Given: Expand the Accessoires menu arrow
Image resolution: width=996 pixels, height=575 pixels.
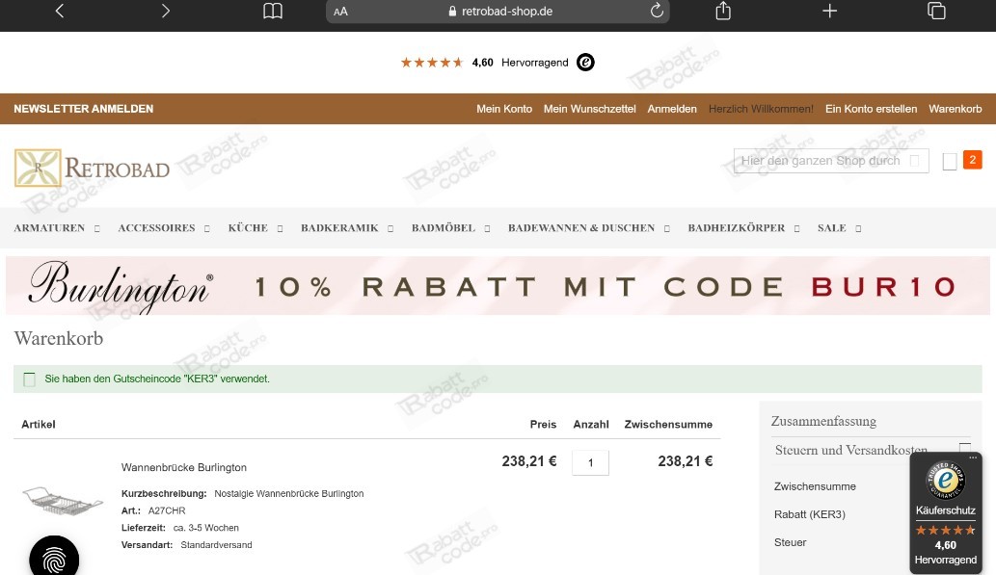Looking at the screenshot, I should click(207, 228).
